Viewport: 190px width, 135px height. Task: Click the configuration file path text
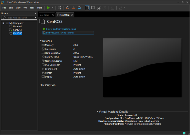click(144, 118)
